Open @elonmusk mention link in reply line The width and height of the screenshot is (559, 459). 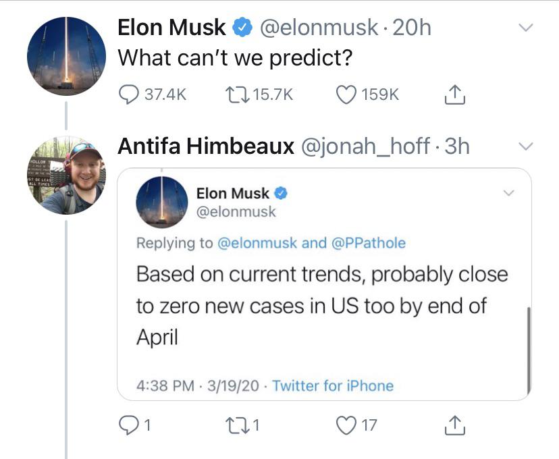(257, 243)
